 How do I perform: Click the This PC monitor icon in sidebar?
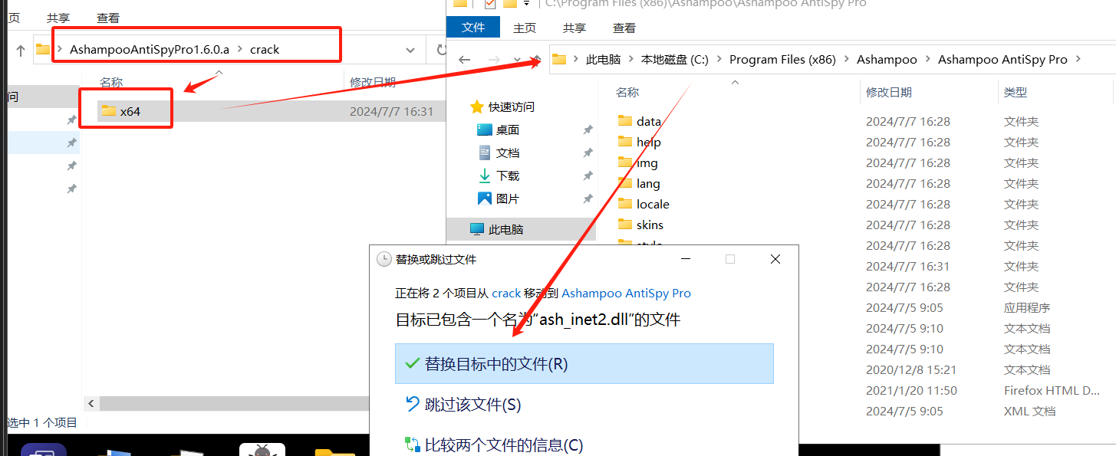coord(477,229)
